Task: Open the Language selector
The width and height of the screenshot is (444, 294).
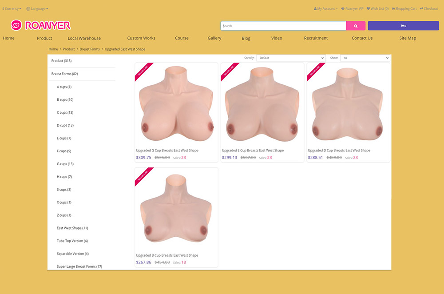Action: pyautogui.click(x=37, y=8)
